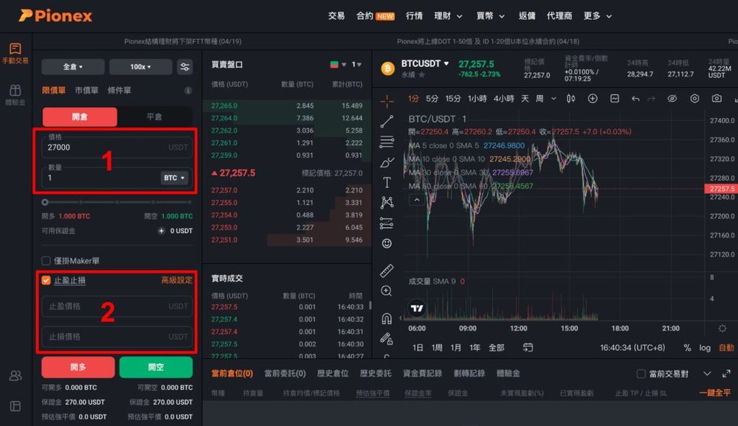Open candlestick chart style icon
The image size is (738, 426).
(571, 98)
